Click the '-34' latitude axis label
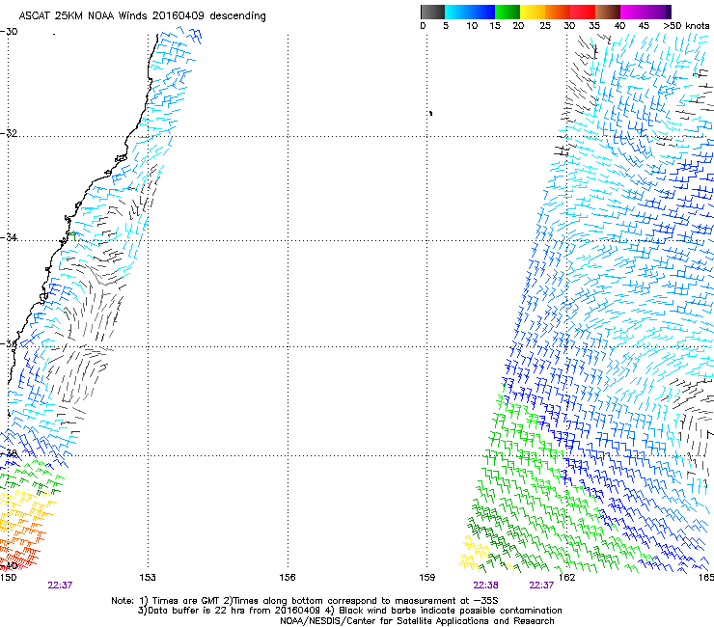Screen dimensions: 714x627 9,237
